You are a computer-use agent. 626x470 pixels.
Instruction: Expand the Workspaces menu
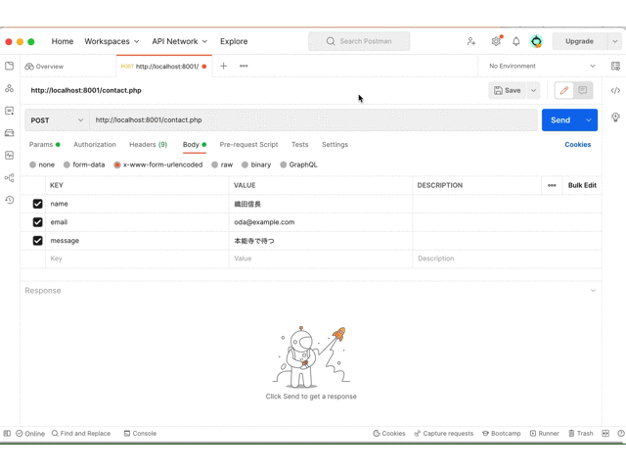[112, 41]
